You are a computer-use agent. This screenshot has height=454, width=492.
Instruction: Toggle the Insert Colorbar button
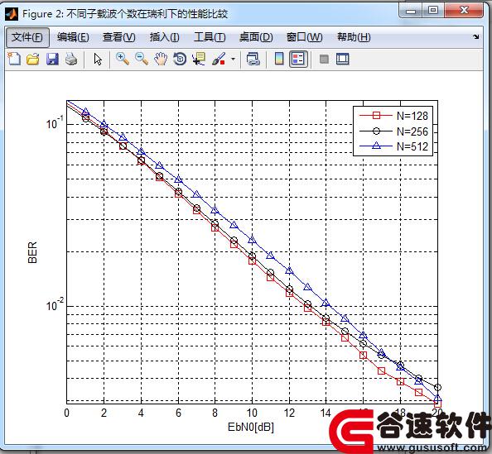tap(279, 59)
